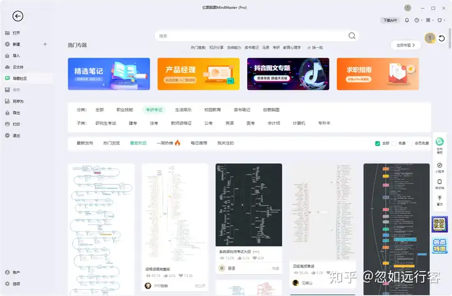Screen dimensions: 452x296
Task: Select category 生活娱乐
Action: click(x=183, y=110)
